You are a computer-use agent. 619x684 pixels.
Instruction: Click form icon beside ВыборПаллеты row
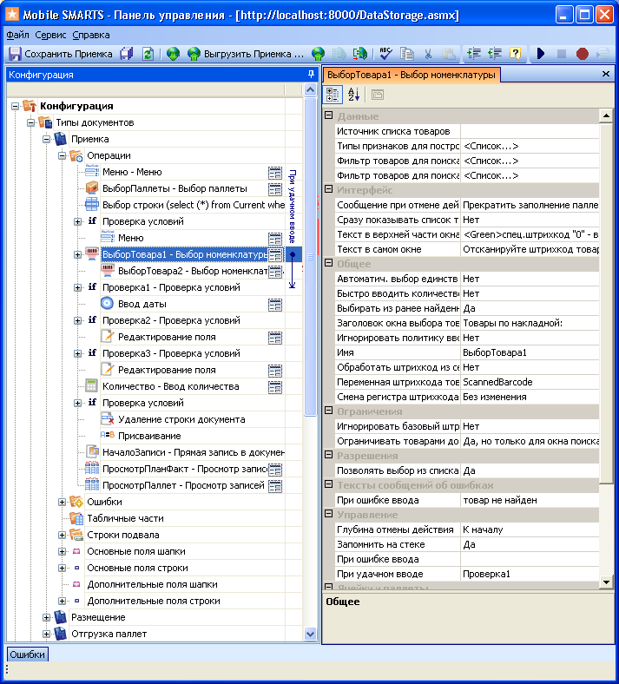click(275, 188)
